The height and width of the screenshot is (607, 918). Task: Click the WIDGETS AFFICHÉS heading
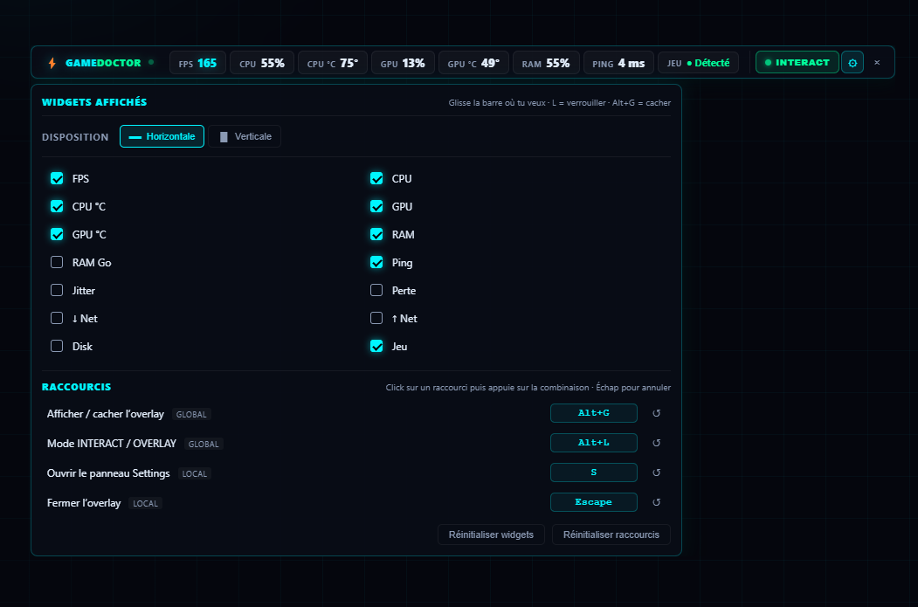point(94,102)
